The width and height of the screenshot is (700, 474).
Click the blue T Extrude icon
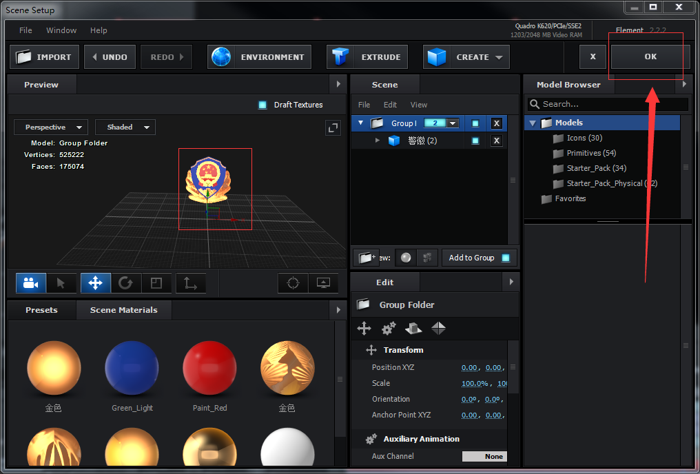pyautogui.click(x=340, y=57)
